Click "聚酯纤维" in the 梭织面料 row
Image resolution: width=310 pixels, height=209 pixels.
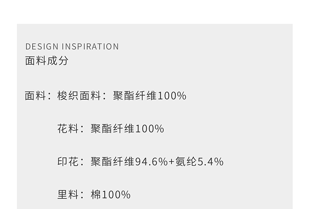[x=135, y=96]
